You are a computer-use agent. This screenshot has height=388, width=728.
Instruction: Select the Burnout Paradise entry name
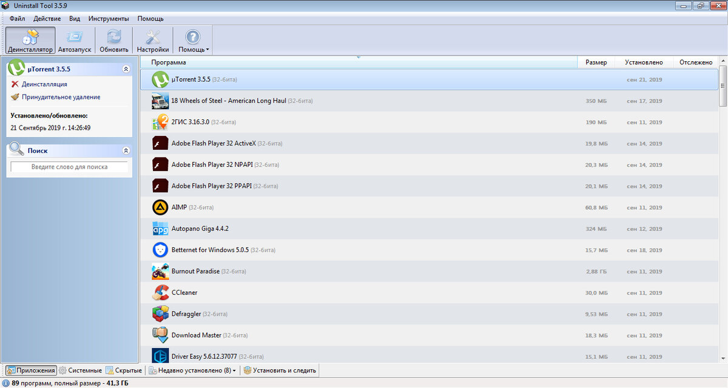click(195, 271)
